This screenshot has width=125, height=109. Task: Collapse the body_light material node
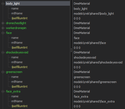point(3,4)
